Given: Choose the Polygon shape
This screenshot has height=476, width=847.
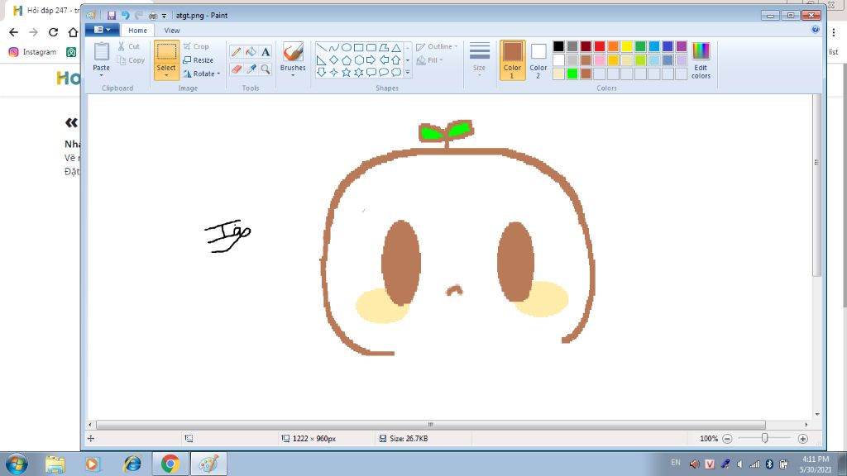Looking at the screenshot, I should click(x=384, y=47).
